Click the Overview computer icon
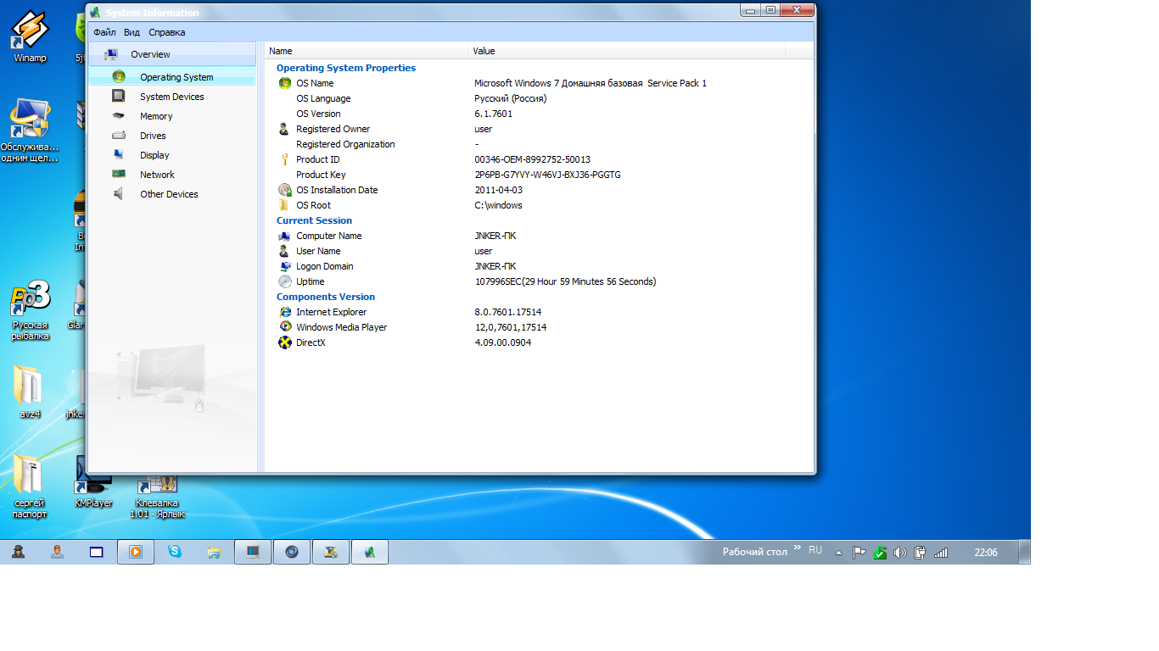Viewport: 1159px width, 651px height. 110,54
